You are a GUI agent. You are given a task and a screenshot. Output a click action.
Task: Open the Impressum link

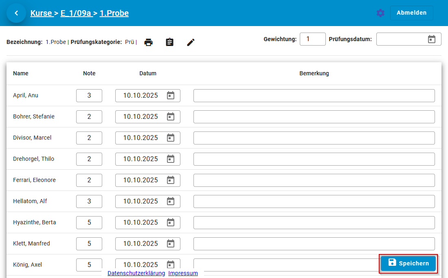[183, 274]
